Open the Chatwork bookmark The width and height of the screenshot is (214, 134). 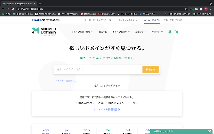[106, 14]
